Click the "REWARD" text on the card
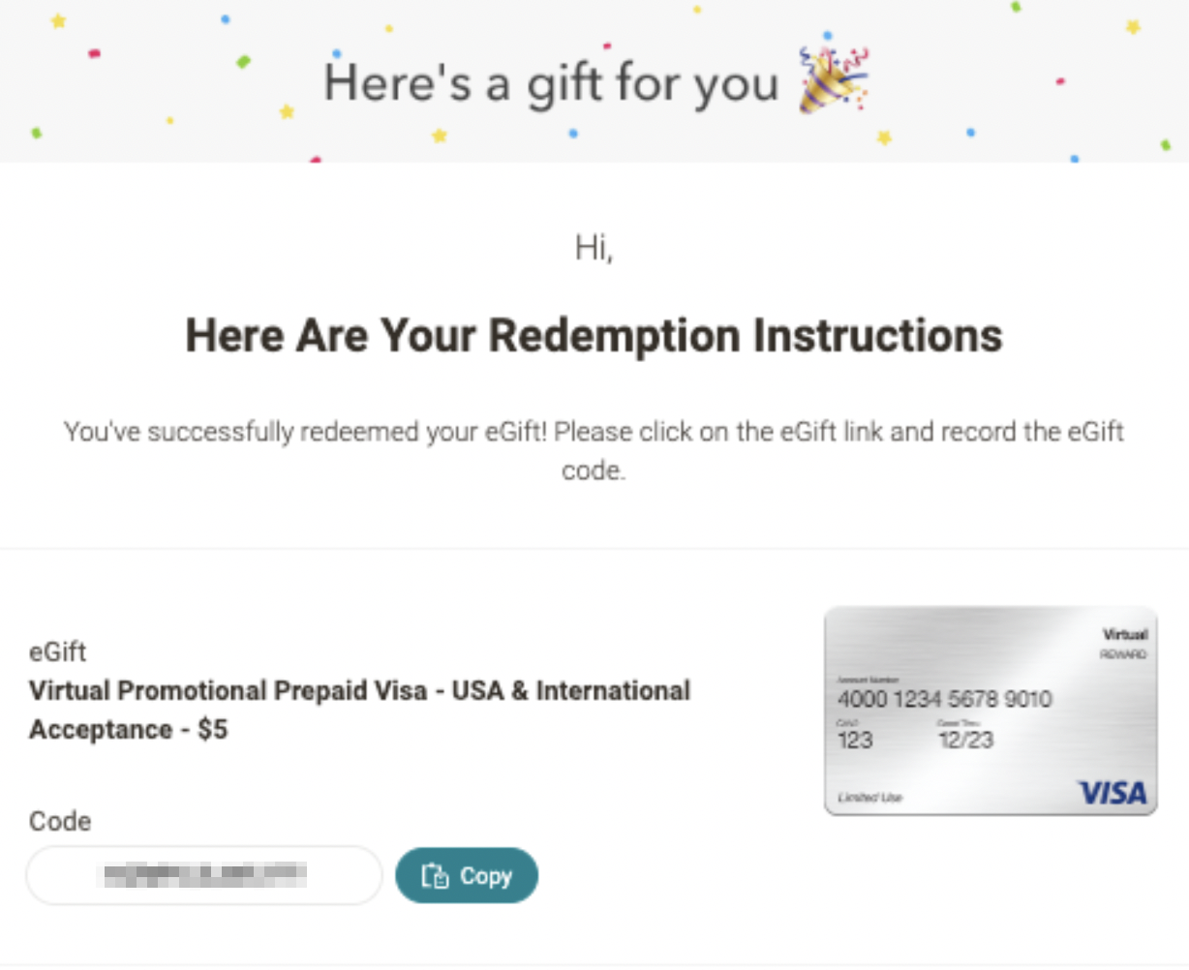1189x970 pixels. [1123, 655]
